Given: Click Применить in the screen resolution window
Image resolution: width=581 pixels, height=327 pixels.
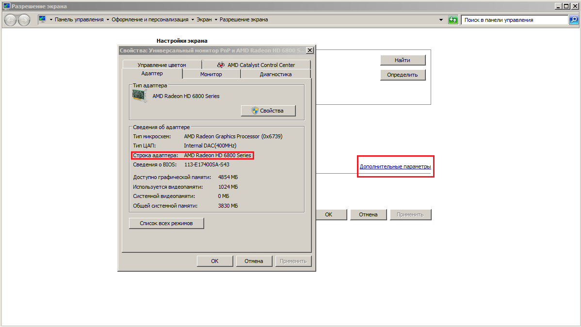Looking at the screenshot, I should point(410,214).
